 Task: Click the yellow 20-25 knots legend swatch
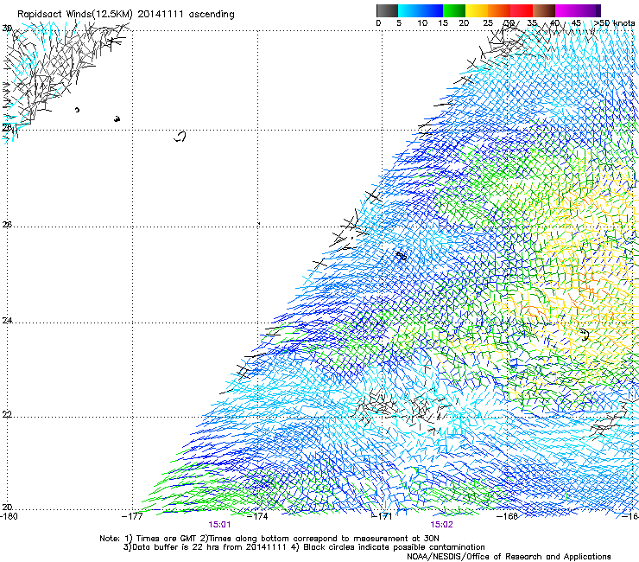click(x=477, y=10)
